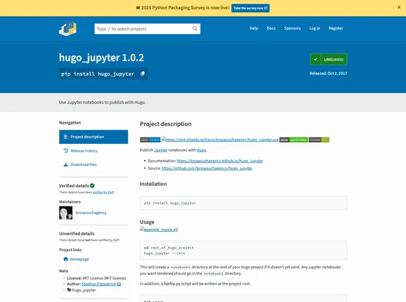Select the Release history tab
Viewport: 406px width, 302px height.
point(93,150)
